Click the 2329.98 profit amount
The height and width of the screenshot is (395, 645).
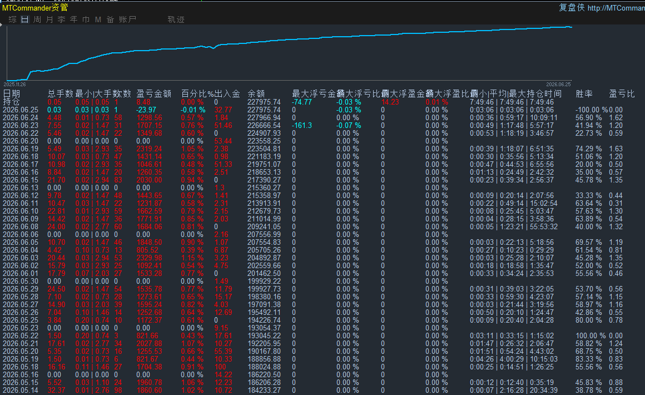point(150,258)
